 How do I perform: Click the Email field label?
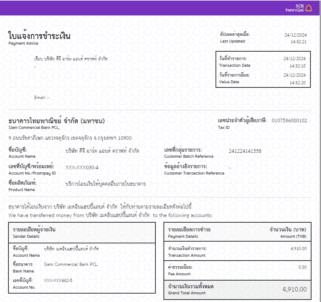pyautogui.click(x=40, y=98)
